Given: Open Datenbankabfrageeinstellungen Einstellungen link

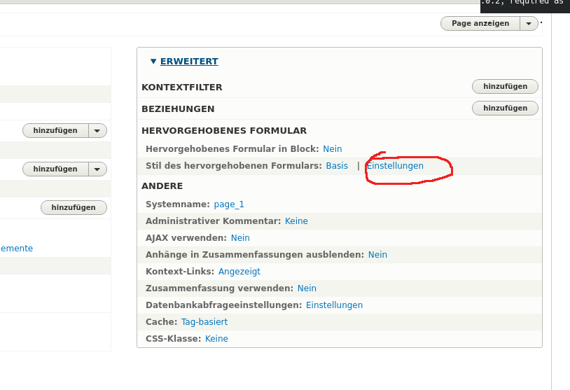Looking at the screenshot, I should coord(334,305).
